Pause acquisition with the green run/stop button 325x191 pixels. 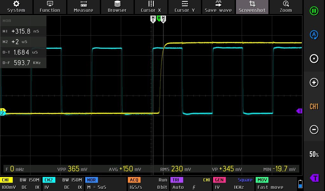pyautogui.click(x=314, y=11)
